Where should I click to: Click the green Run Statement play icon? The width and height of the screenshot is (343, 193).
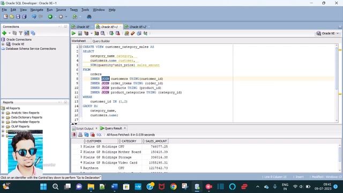[73, 33]
